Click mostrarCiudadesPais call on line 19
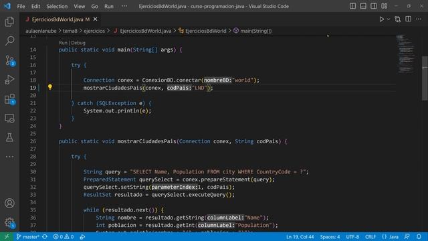The width and height of the screenshot is (428, 241). click(113, 88)
